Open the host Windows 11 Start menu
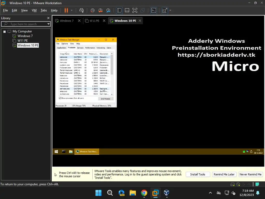The image size is (265, 199). tap(98, 193)
